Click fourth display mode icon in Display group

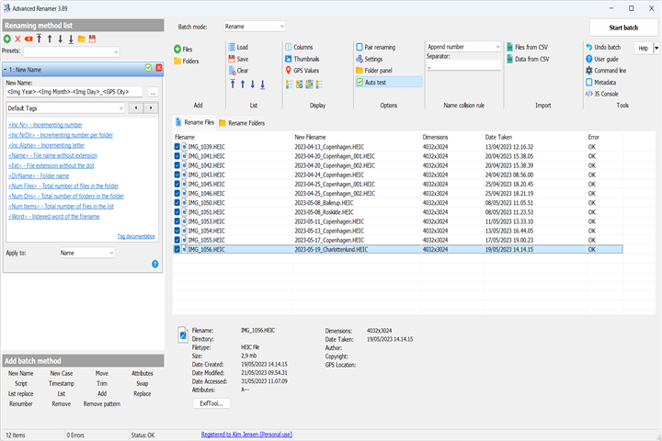tap(319, 85)
